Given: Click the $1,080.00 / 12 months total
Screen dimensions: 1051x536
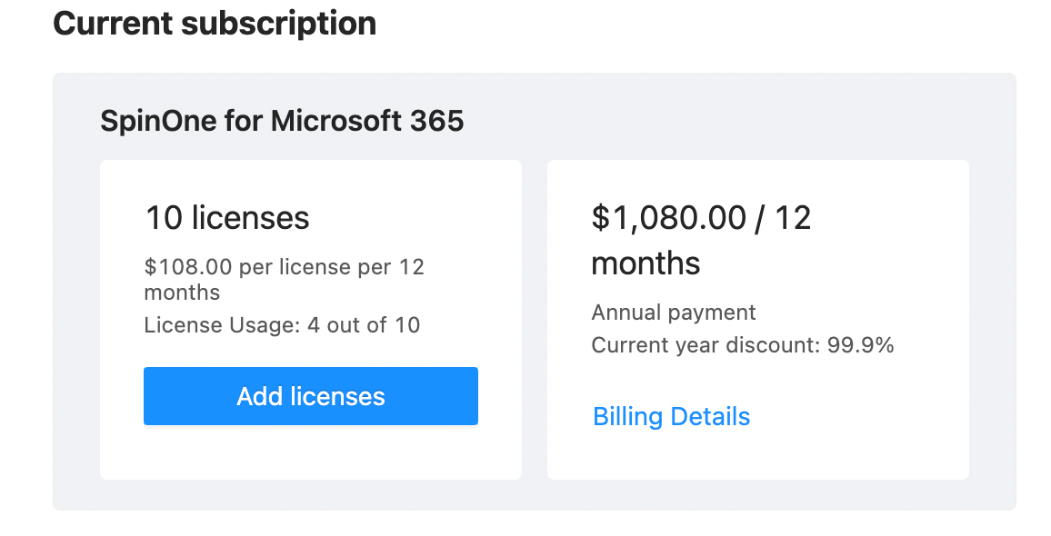Looking at the screenshot, I should point(701,240).
